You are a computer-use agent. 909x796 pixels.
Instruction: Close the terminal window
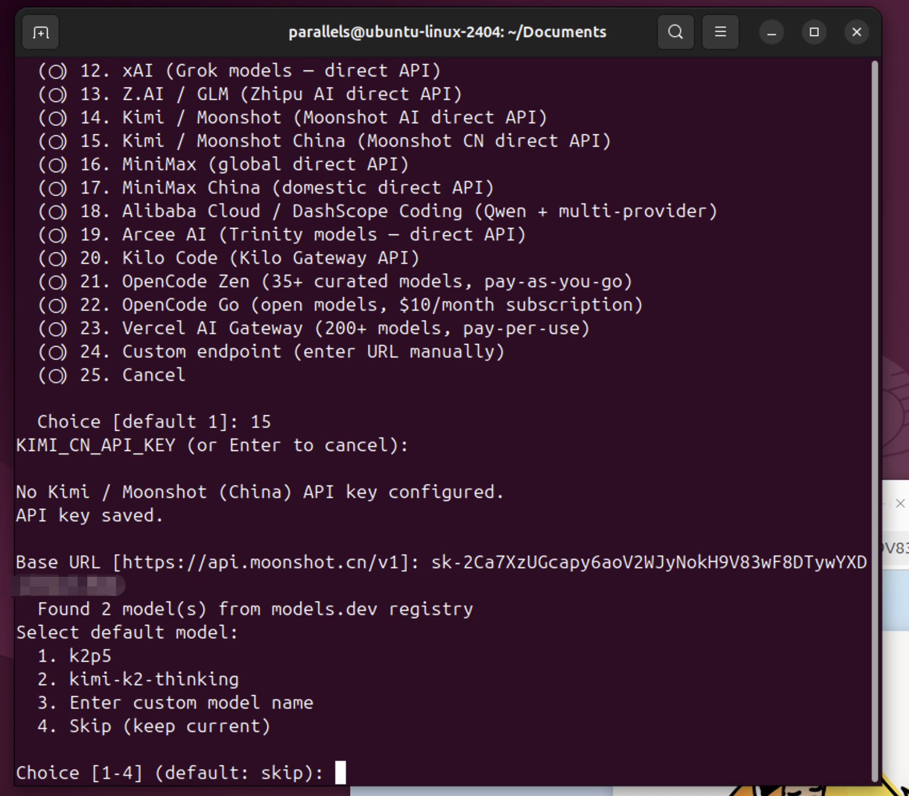[x=856, y=32]
